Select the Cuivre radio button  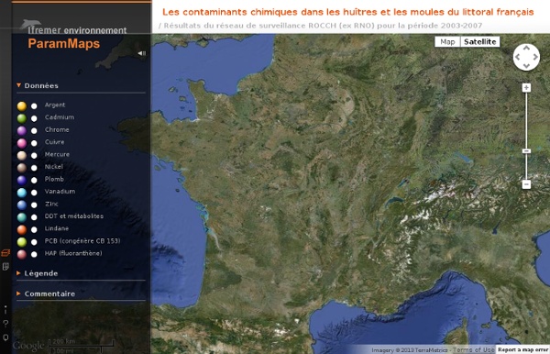click(x=34, y=143)
